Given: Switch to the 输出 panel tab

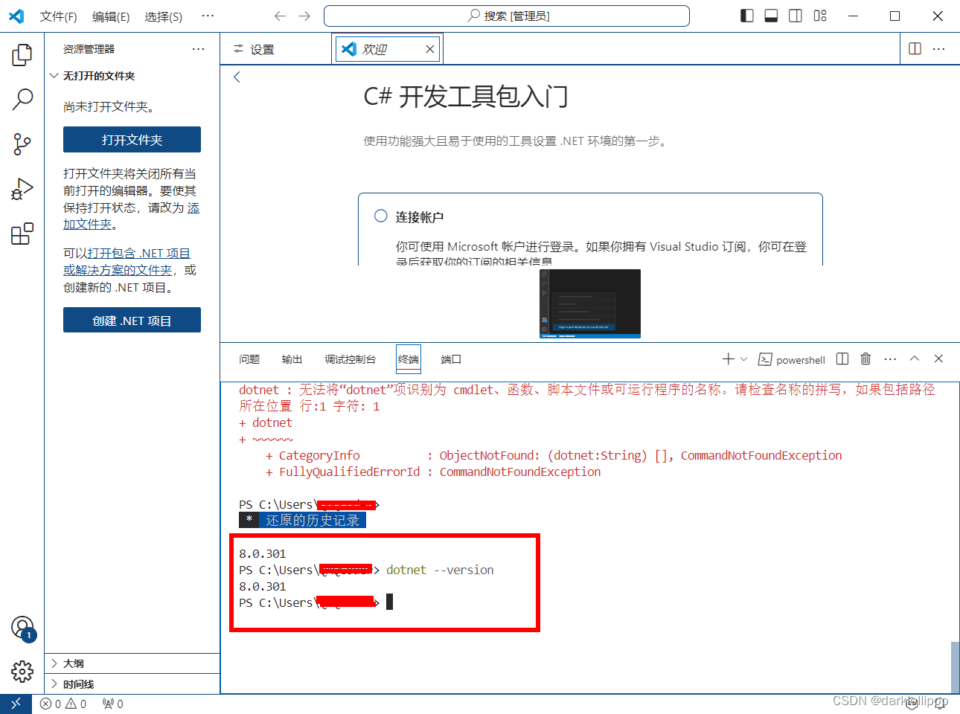Looking at the screenshot, I should [292, 359].
